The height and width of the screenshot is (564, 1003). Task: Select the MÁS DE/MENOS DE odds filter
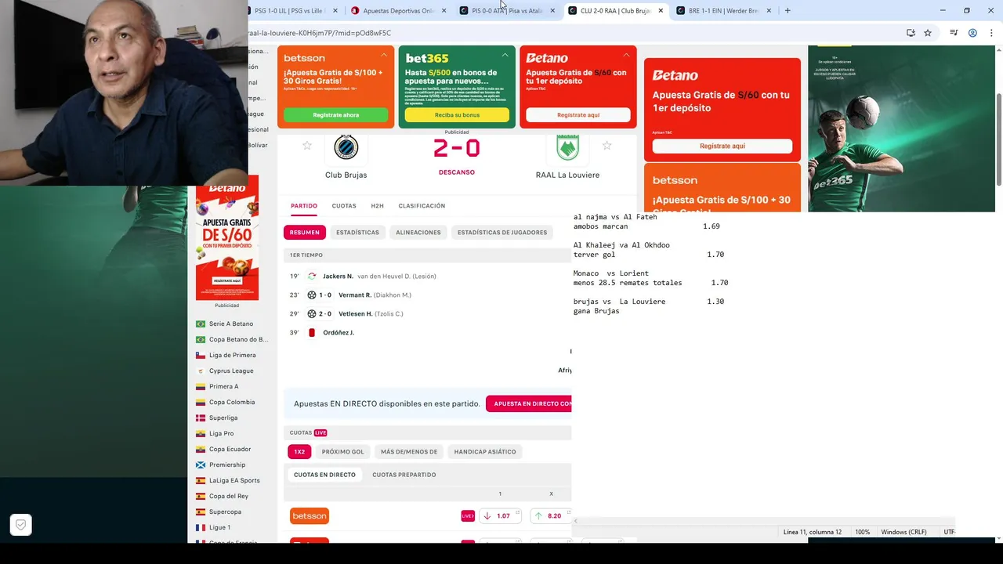[x=409, y=452]
